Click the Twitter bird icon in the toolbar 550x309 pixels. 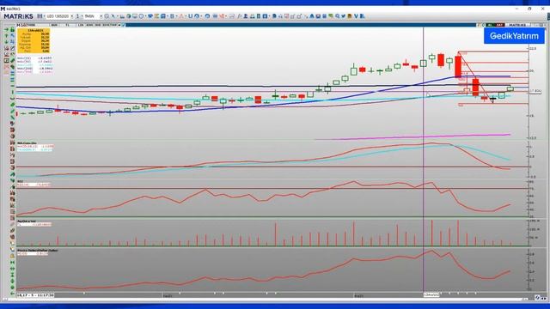343,16
